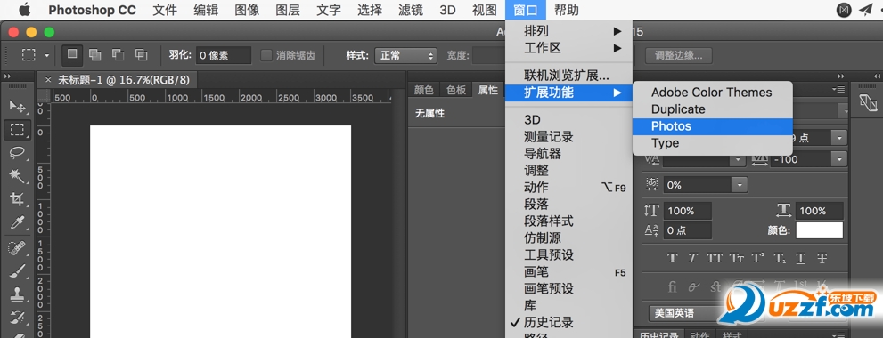Select the Eyedropper tool
This screenshot has height=338, width=883.
[17, 222]
